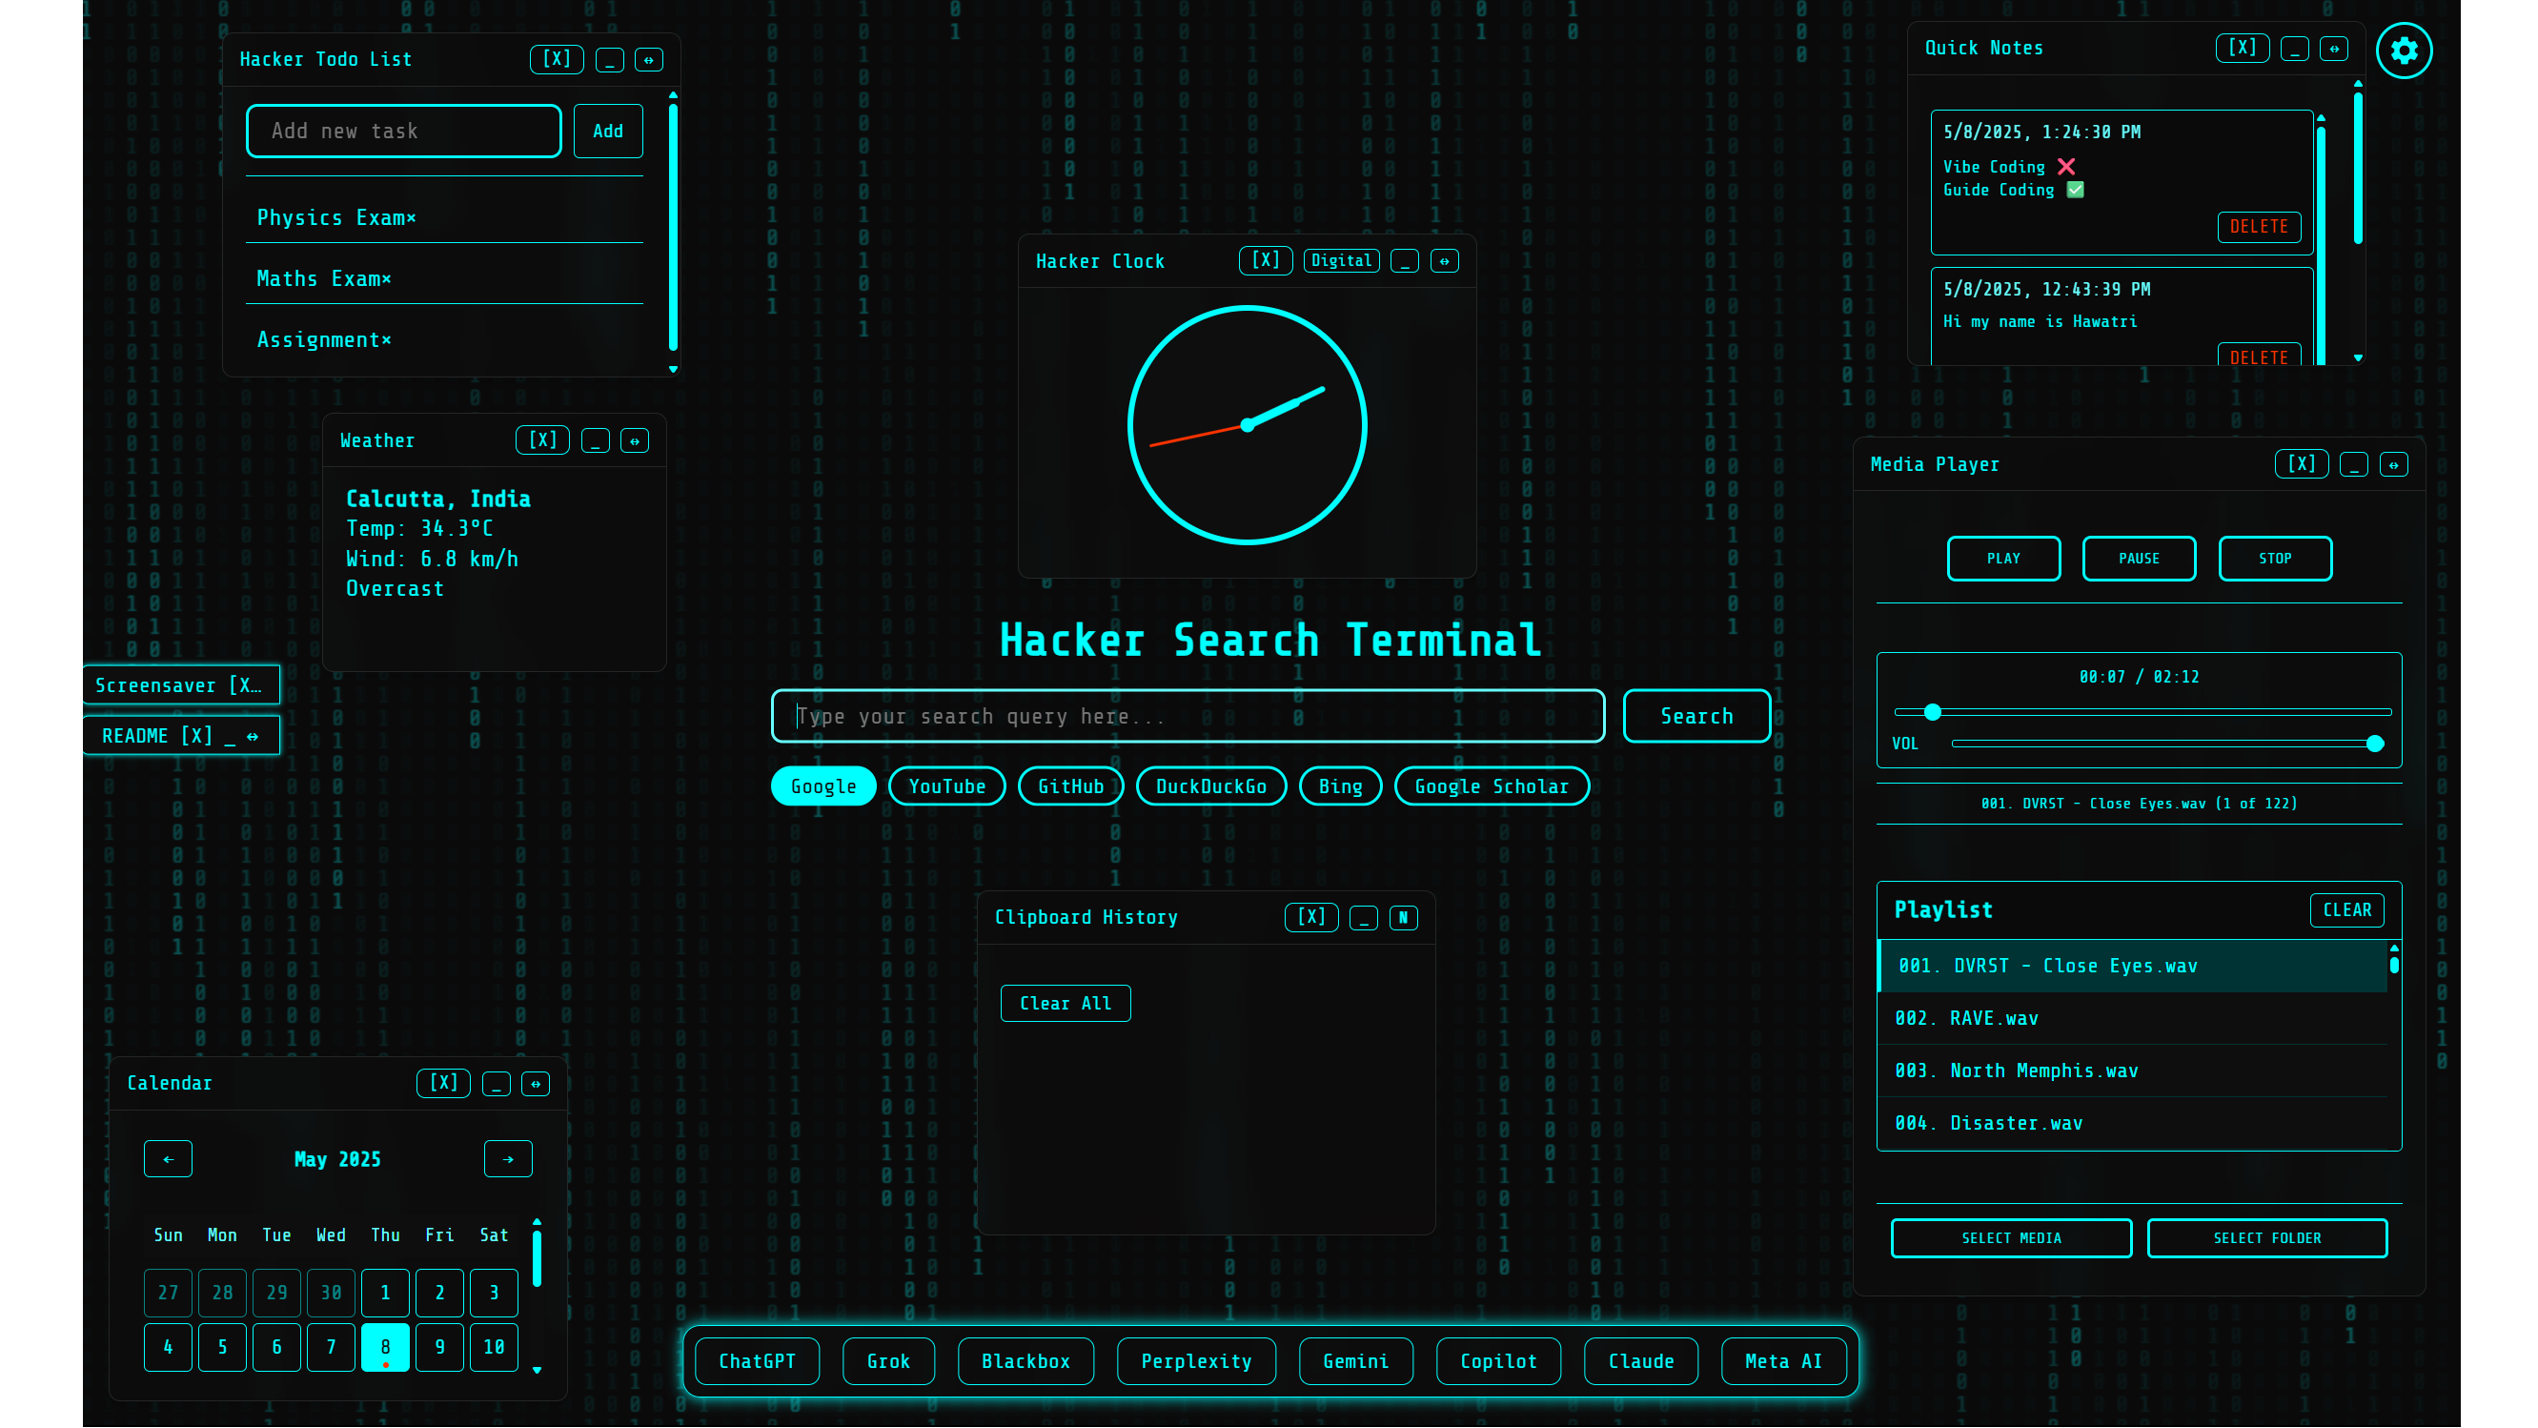Expand the Hacker Todo List widget using arrows icon
This screenshot has height=1428, width=2538.
pos(648,60)
